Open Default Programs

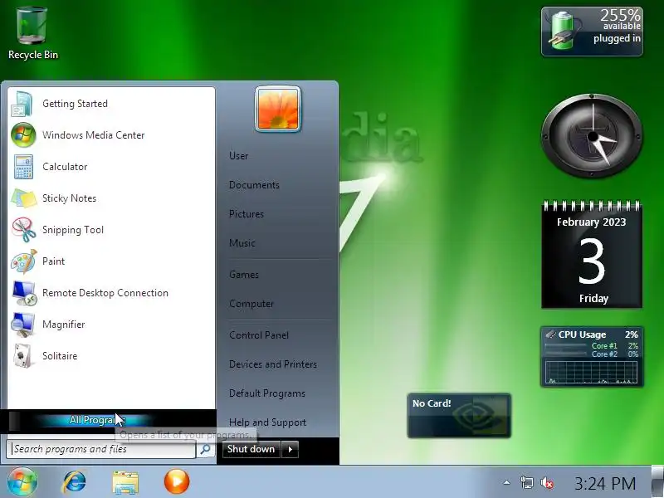coord(267,393)
